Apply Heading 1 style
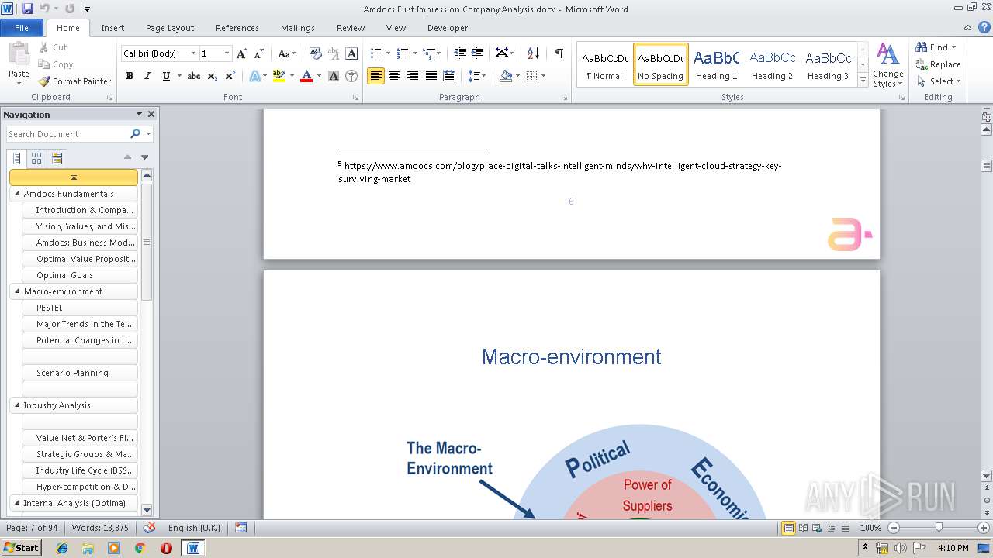 click(716, 64)
